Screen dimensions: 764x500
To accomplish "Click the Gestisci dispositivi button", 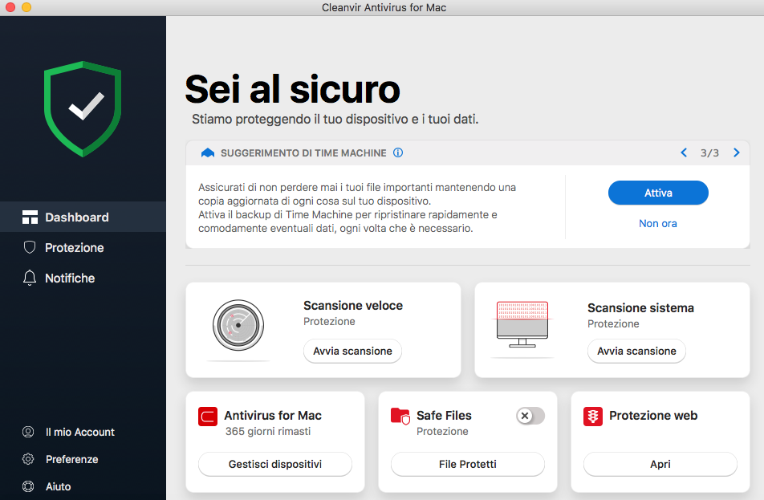I will click(275, 464).
